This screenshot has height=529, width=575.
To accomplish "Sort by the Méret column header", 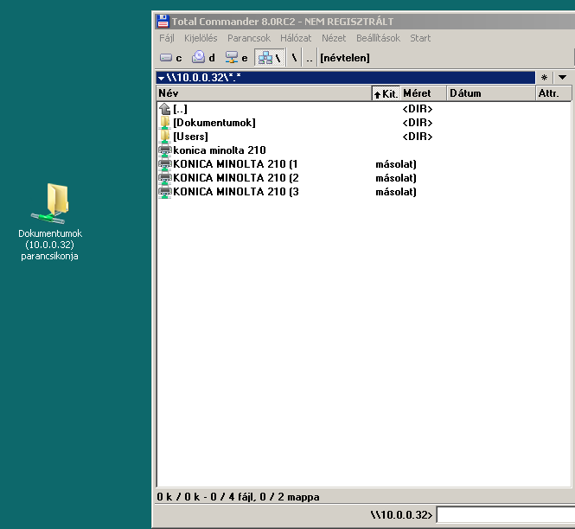I will pyautogui.click(x=424, y=93).
